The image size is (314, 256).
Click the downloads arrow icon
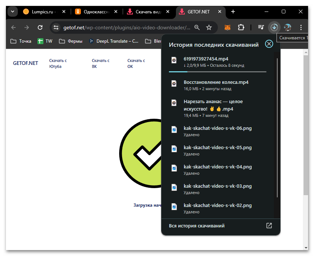point(274,27)
